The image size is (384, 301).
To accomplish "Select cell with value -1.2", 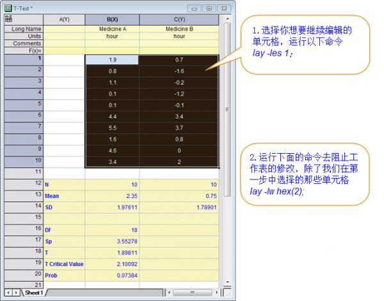I will coord(179,94).
